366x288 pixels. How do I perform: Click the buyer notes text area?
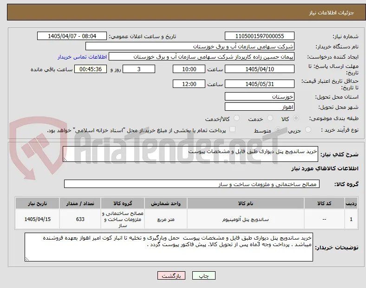coord(169,247)
